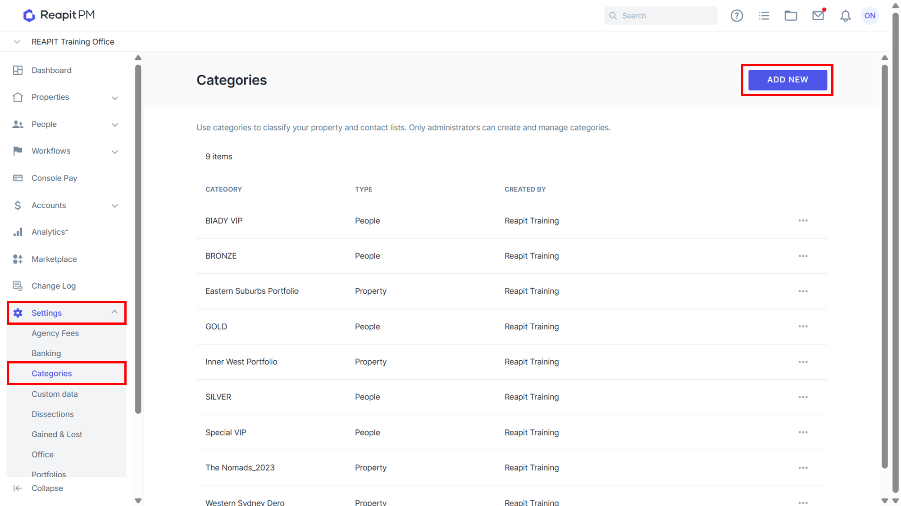Open the notifications bell icon
This screenshot has height=506, width=901.
[x=846, y=16]
